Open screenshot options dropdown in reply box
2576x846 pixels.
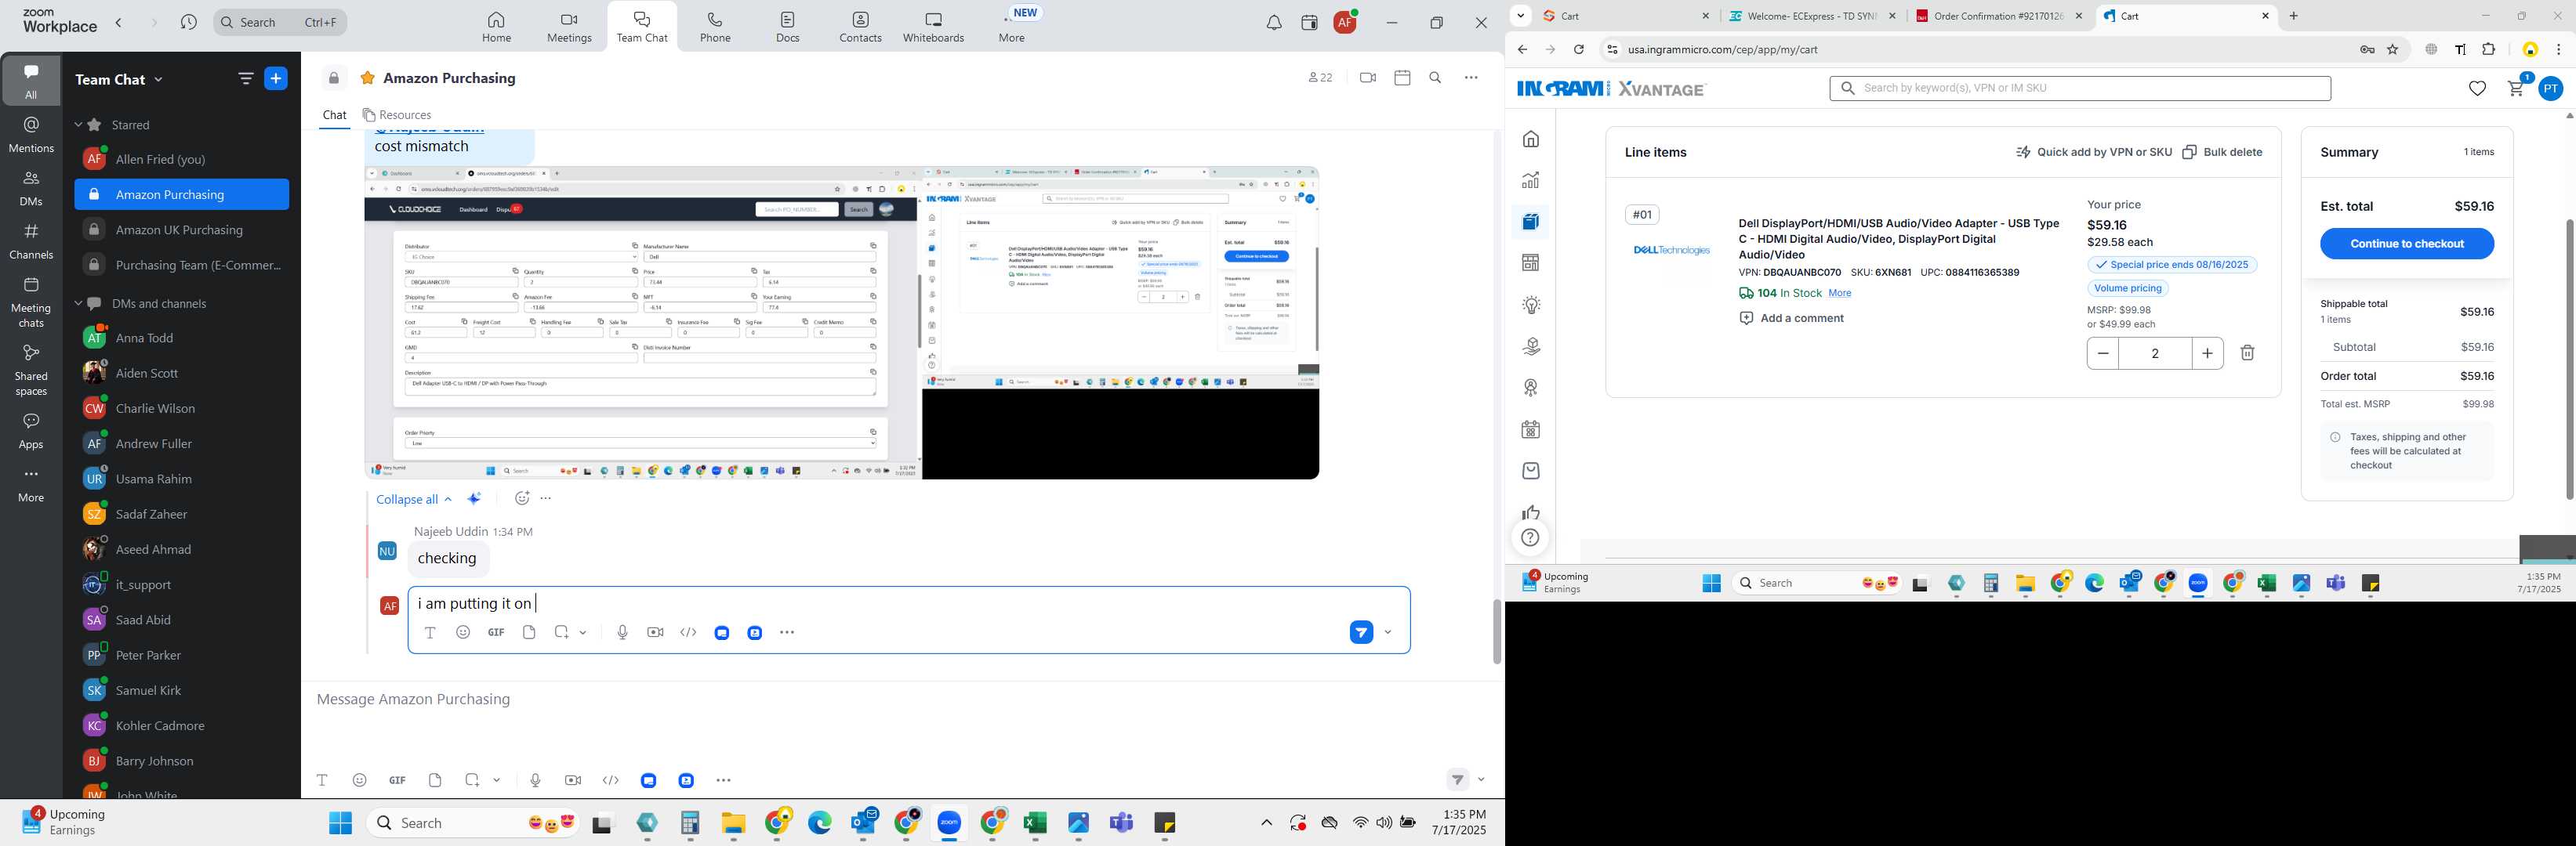(x=583, y=632)
